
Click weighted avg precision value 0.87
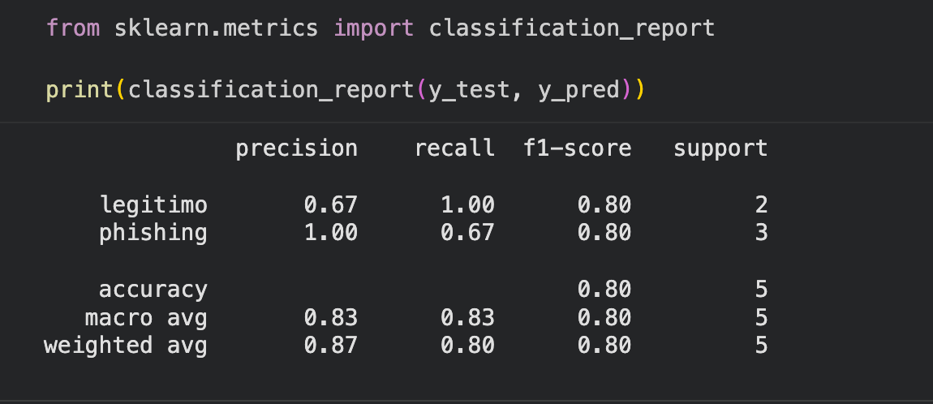click(331, 346)
